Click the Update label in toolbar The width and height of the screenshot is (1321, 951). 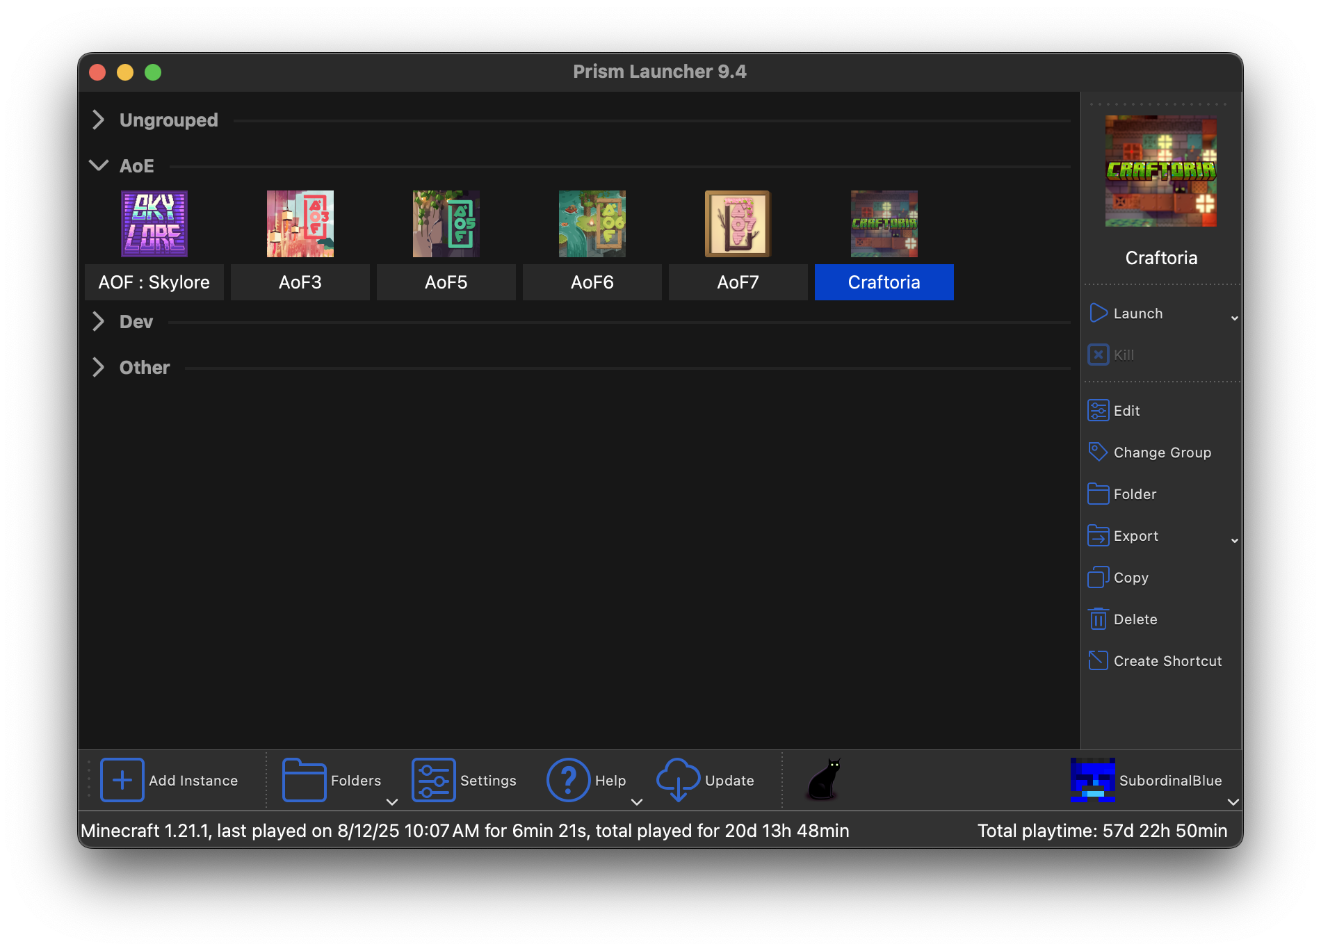729,781
